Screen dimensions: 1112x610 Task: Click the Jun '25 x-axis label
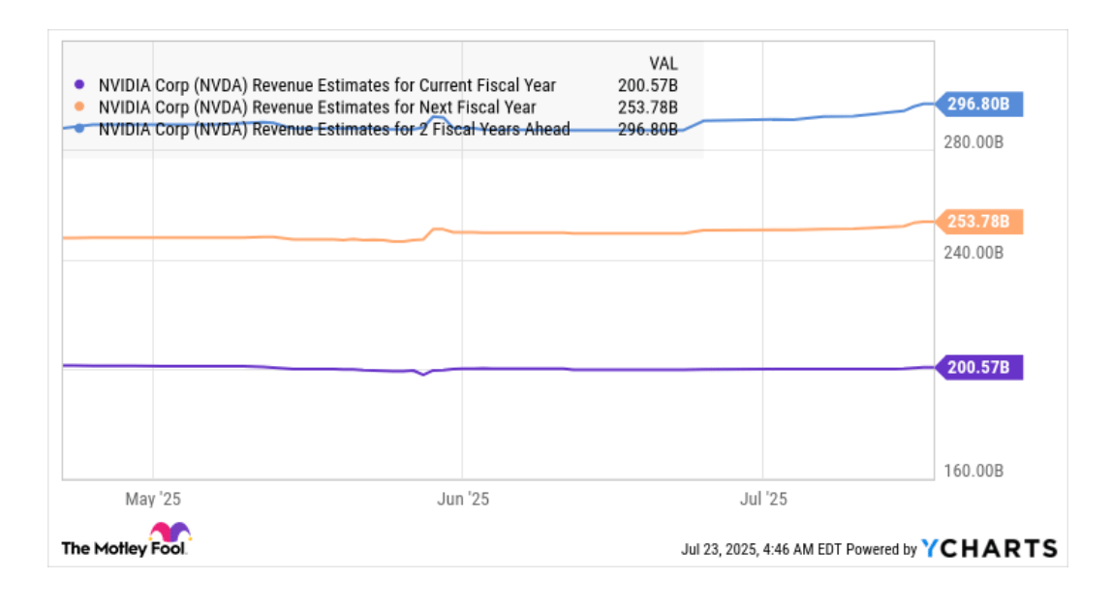pos(463,500)
